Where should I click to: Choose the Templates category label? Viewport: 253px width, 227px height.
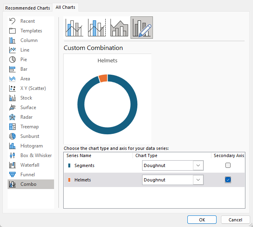coord(31,31)
